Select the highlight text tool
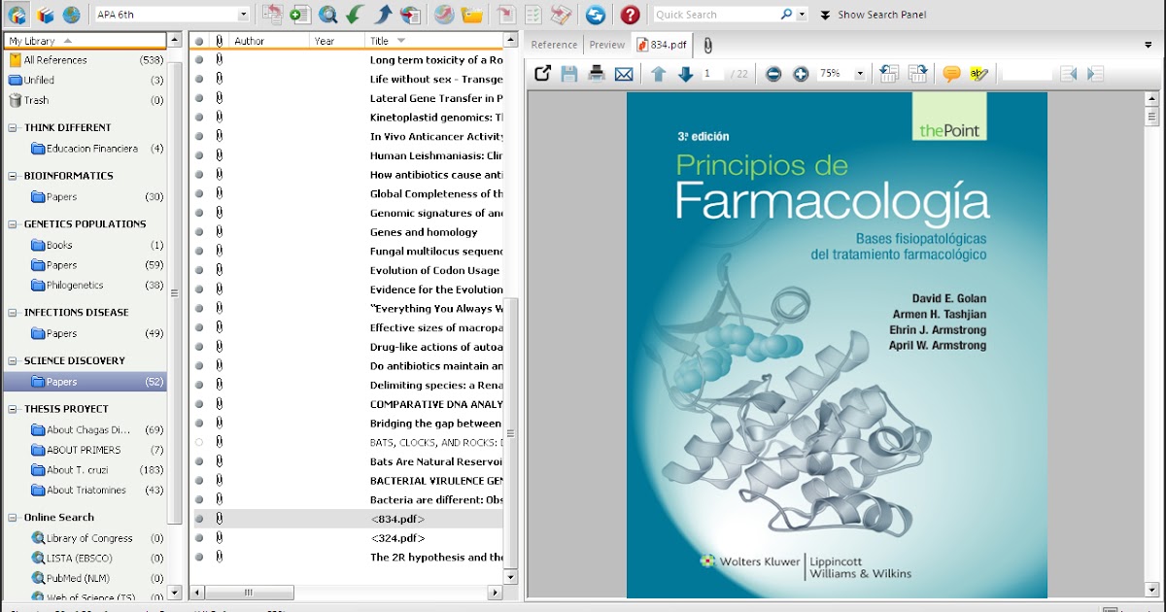The width and height of the screenshot is (1166, 612). 978,74
